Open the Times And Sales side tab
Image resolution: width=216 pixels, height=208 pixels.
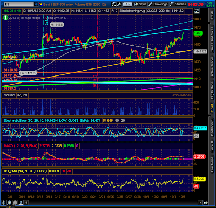coord(212,39)
